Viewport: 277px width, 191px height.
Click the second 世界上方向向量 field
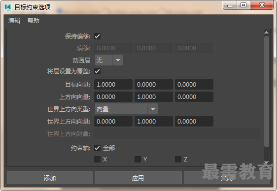pyautogui.click(x=154, y=121)
